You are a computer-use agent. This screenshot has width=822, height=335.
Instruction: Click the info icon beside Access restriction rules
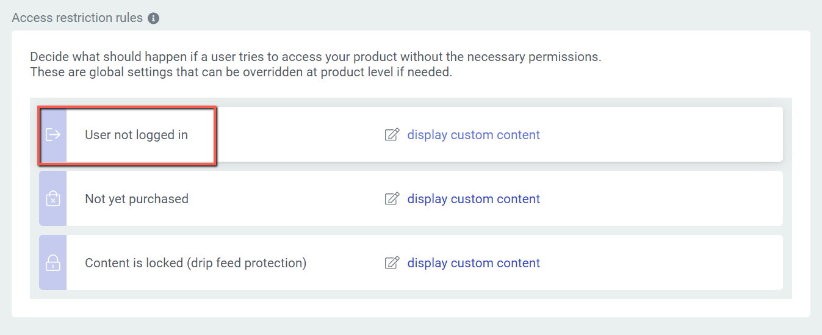(x=154, y=18)
